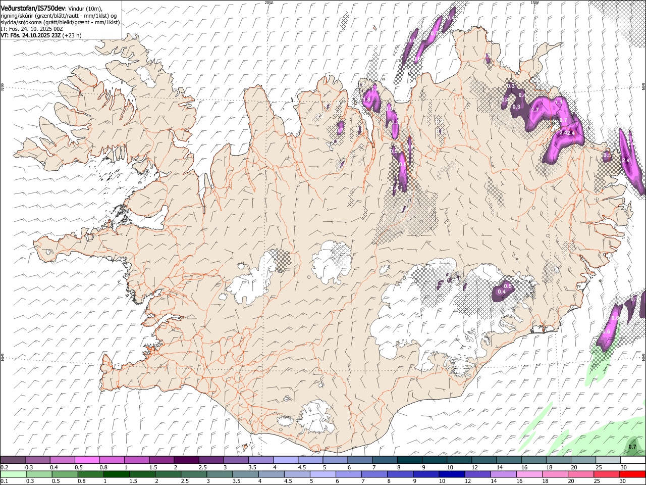Screen dimensions: 646x485
Task: Pick the navy blue swatch starting at 10
Action: (x=452, y=474)
